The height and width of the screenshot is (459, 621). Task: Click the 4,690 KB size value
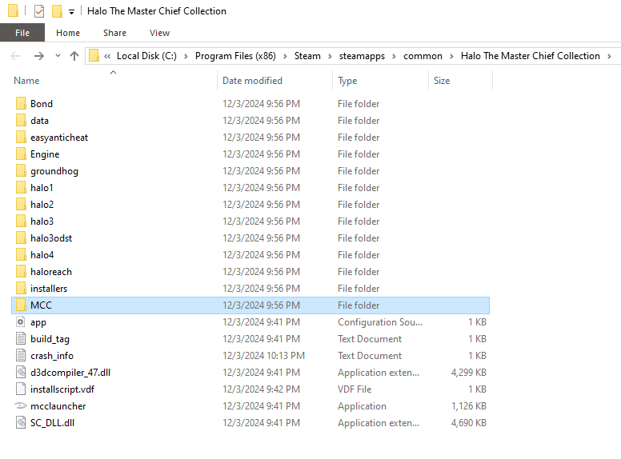pos(468,422)
